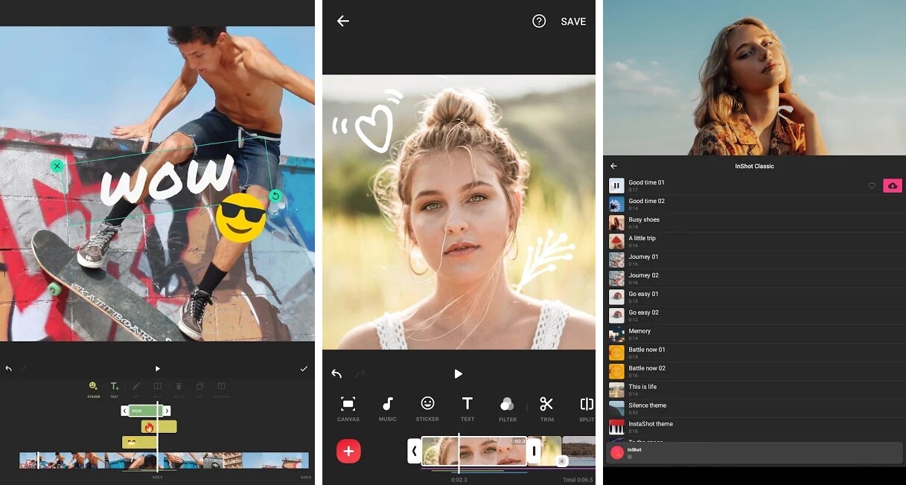Viewport: 906px width, 485px height.
Task: Open the Filter tool
Action: (507, 409)
